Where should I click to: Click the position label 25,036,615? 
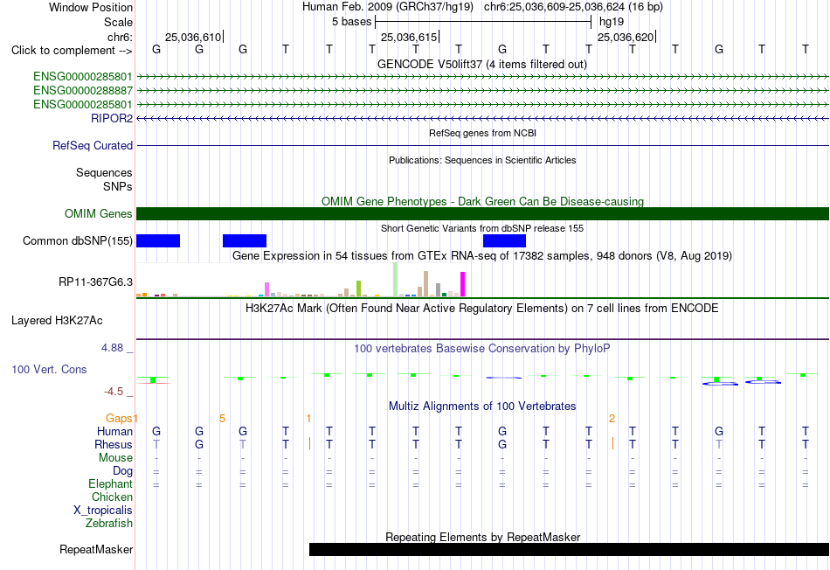pyautogui.click(x=409, y=37)
